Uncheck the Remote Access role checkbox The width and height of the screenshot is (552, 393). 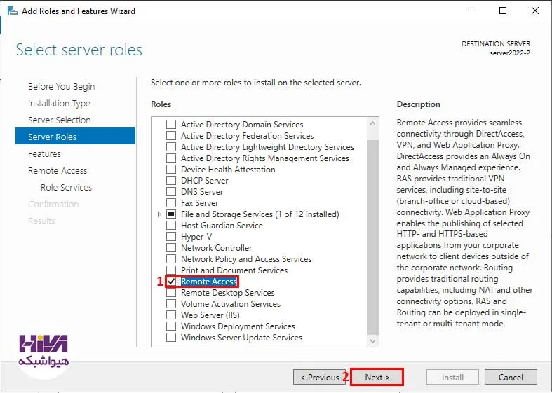point(171,282)
